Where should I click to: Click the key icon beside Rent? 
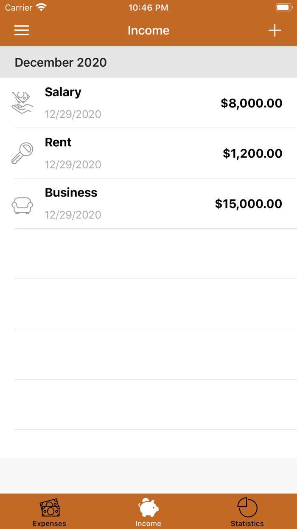[x=22, y=153]
